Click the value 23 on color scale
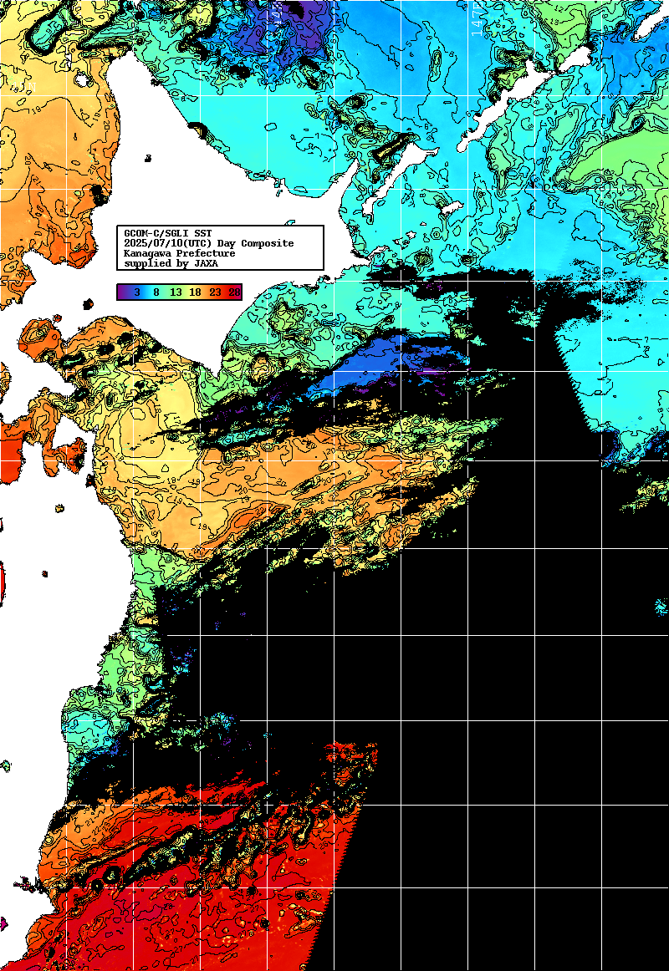This screenshot has height=971, width=669. 215,292
